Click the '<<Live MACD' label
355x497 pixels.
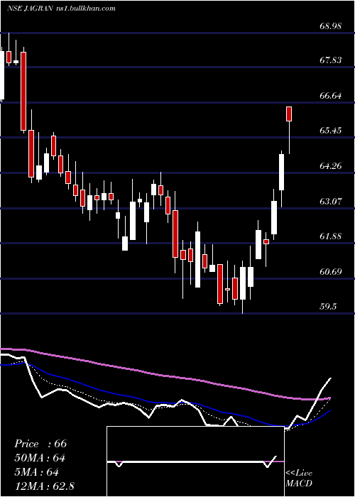pyautogui.click(x=299, y=478)
